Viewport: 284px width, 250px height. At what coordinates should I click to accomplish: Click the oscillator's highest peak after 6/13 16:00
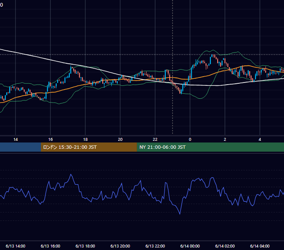point(71,175)
